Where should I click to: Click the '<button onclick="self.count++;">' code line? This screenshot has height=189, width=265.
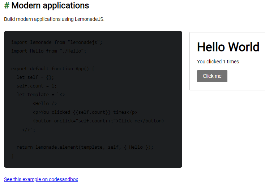98,121
